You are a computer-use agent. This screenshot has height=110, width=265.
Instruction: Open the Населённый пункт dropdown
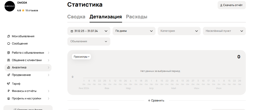tap(224, 31)
